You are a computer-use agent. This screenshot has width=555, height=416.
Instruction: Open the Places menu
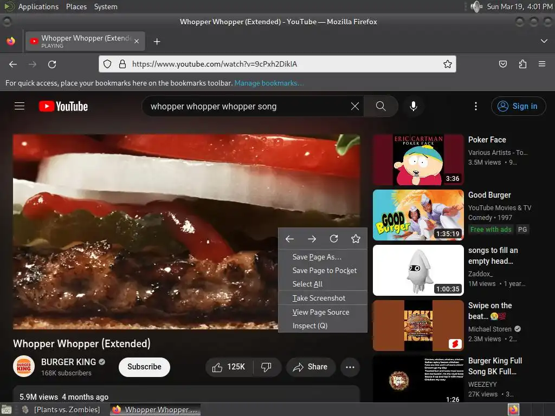(76, 6)
